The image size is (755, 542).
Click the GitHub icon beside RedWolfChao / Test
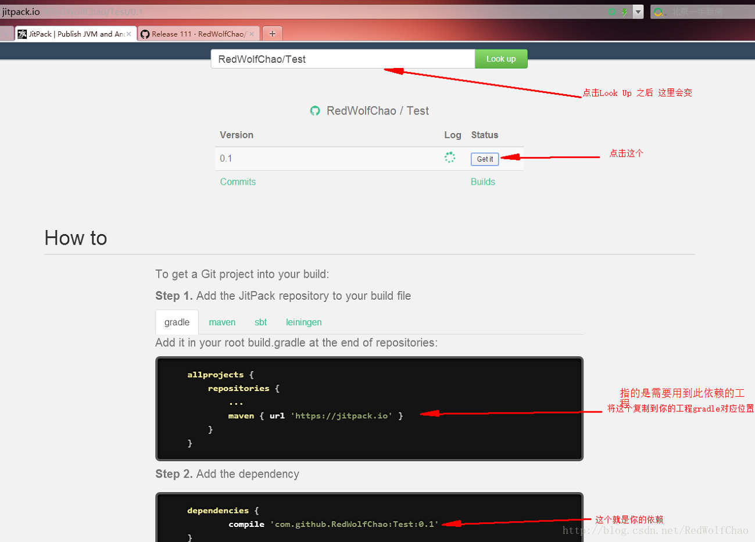315,111
